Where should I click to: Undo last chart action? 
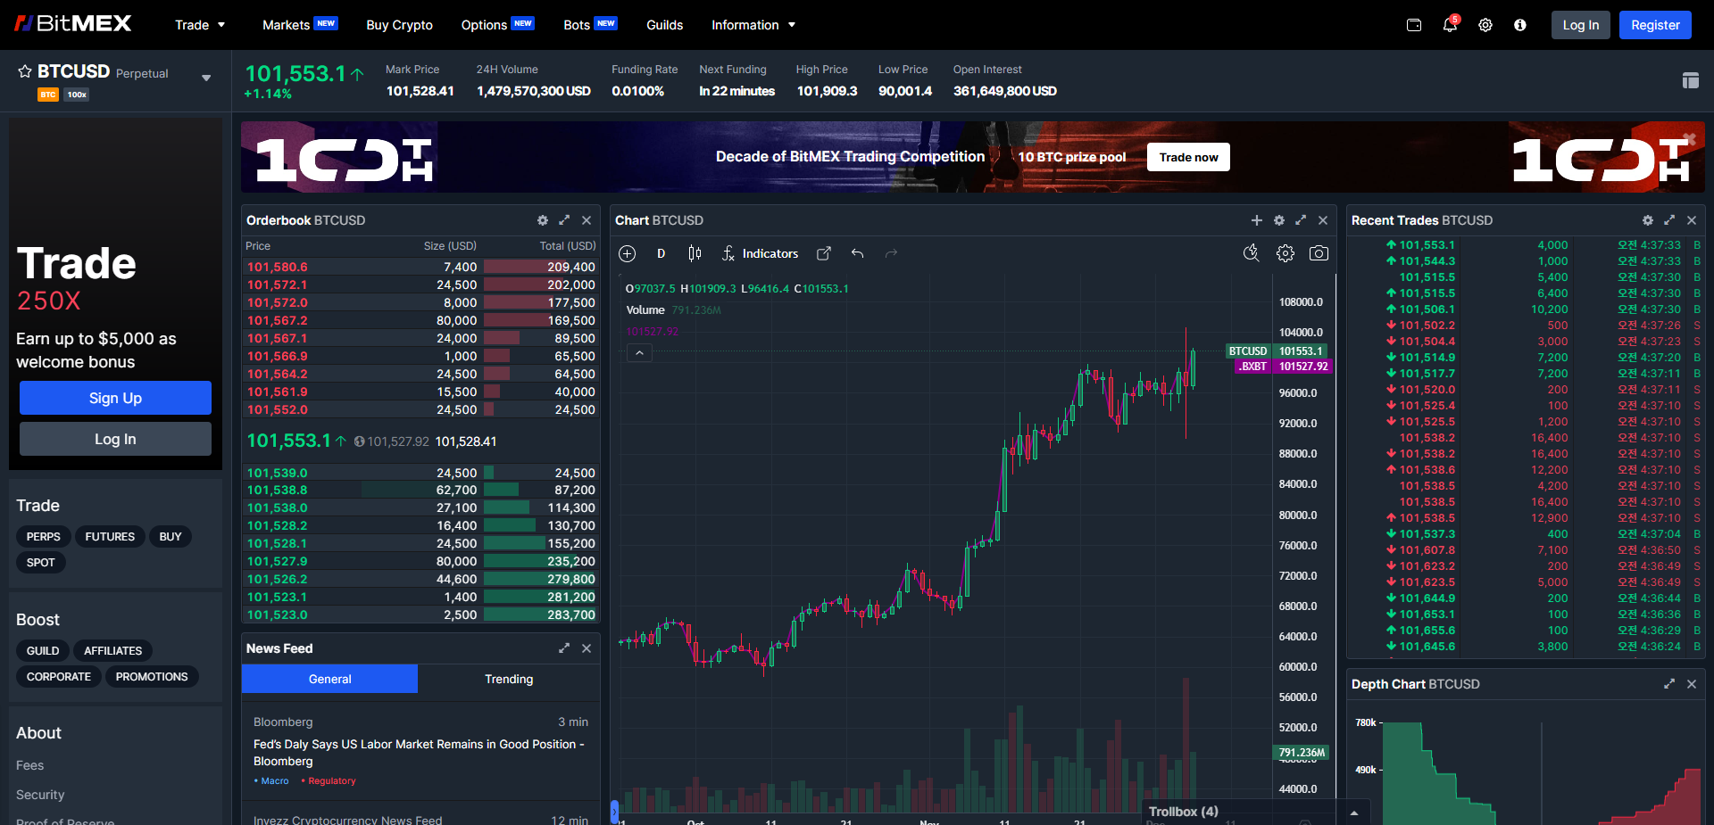pos(858,254)
